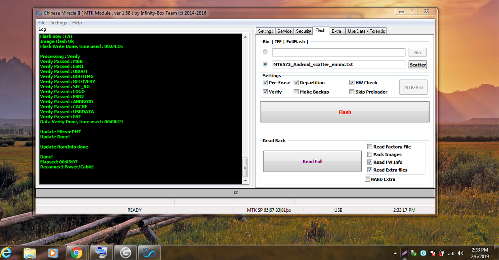Toggle the Read Extra files checkbox
The image size is (499, 260).
[370, 170]
